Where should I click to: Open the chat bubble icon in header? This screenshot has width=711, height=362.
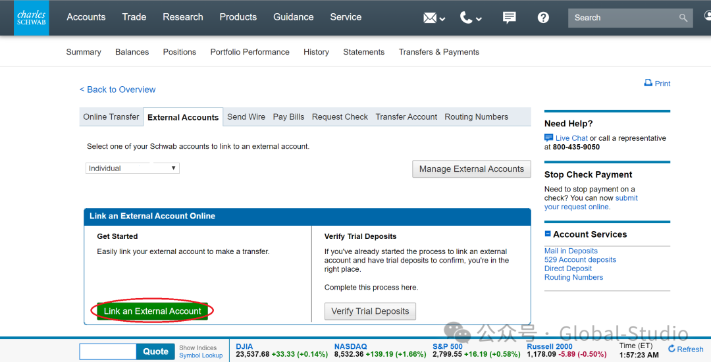tap(509, 18)
